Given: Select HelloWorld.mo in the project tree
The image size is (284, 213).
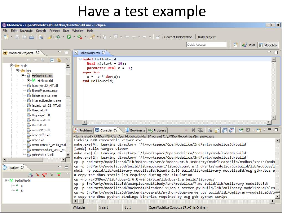Looking at the screenshot, I should pos(42,75).
